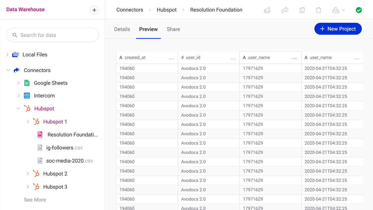Select the ig-followers.csv file

pos(64,148)
